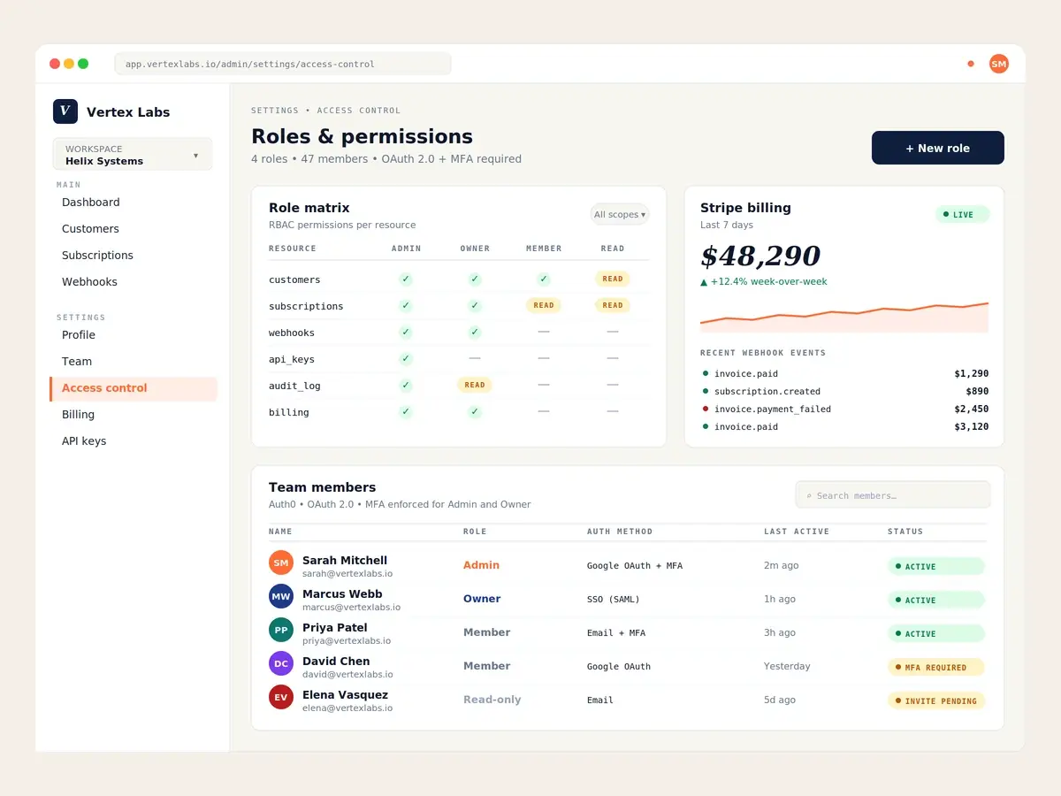Toggle billing permission check for Owner
This screenshot has height=796, width=1061.
point(475,412)
